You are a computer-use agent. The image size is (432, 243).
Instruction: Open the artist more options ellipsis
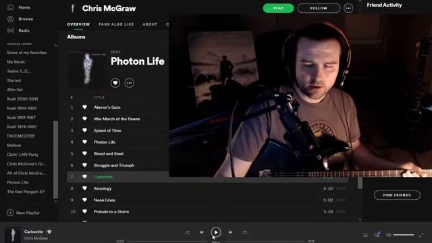pyautogui.click(x=348, y=8)
